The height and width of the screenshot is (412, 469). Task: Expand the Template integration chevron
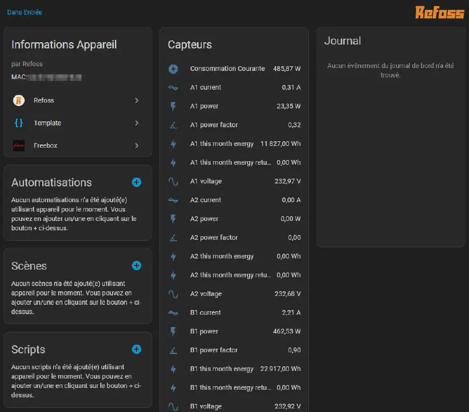pos(137,123)
